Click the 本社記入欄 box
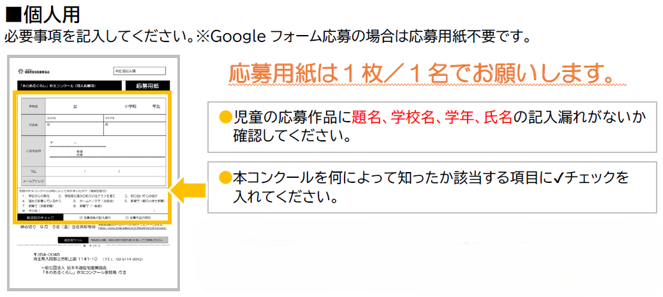Screen dimensions: 663x297 [139, 71]
